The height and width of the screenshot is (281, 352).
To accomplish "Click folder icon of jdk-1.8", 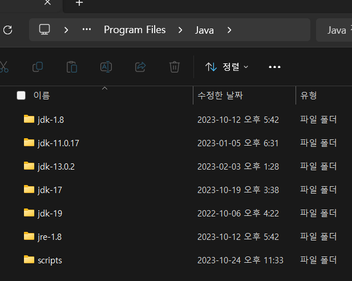I will click(29, 119).
